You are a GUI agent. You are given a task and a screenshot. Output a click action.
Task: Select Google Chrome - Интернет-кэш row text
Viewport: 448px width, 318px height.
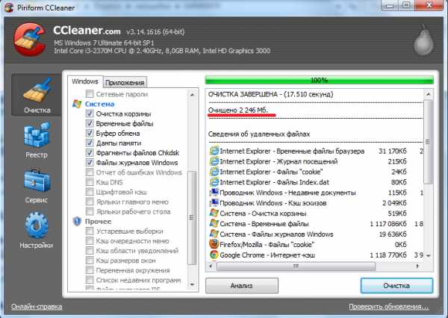tap(267, 255)
